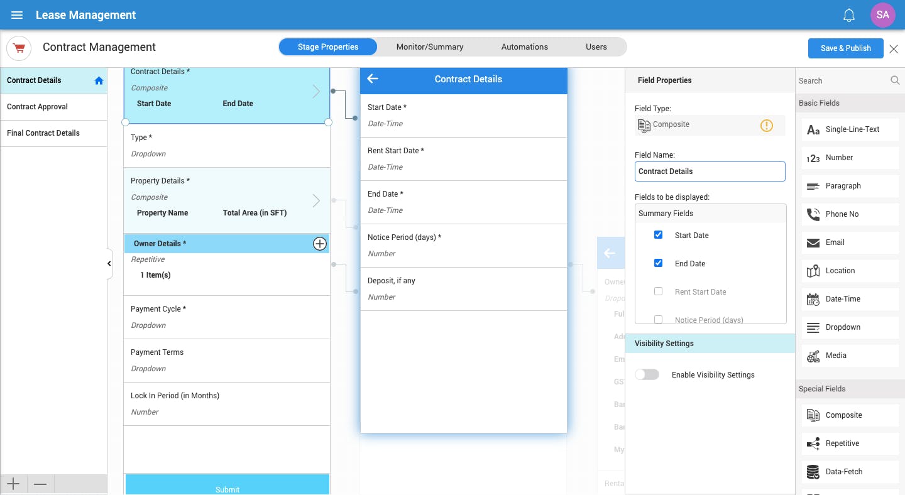Click the Save & Publish button
905x495 pixels.
(845, 48)
